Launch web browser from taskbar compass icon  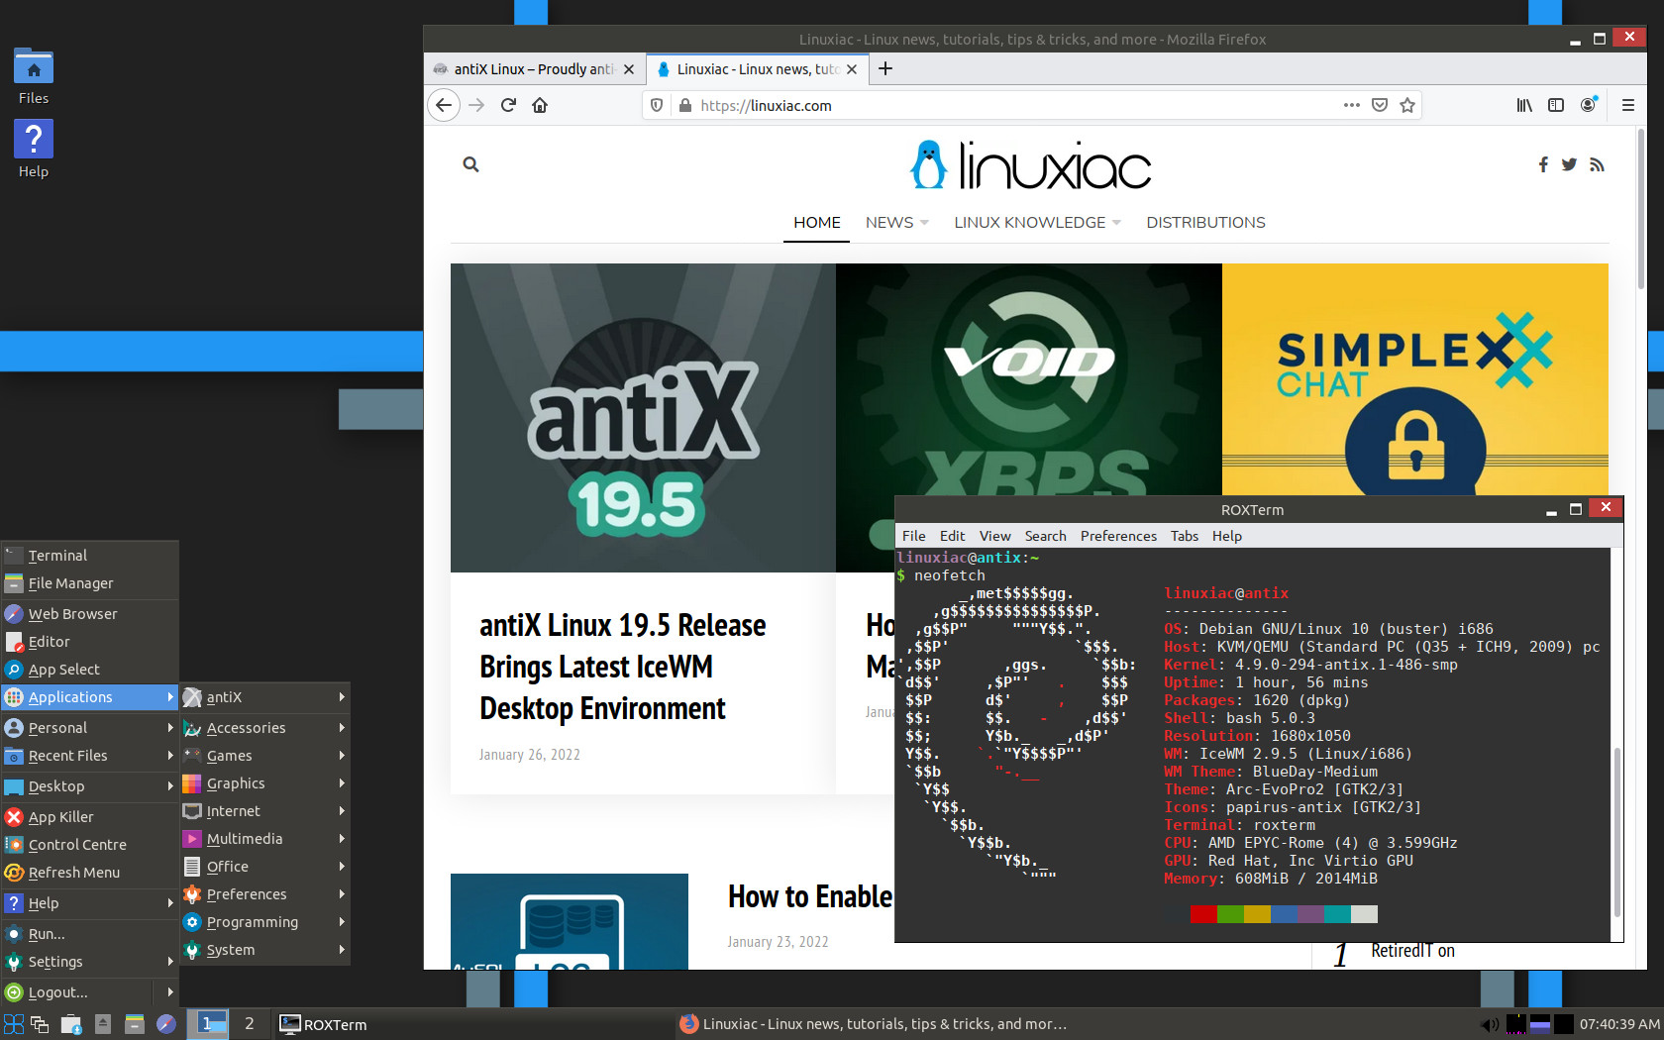166,1024
